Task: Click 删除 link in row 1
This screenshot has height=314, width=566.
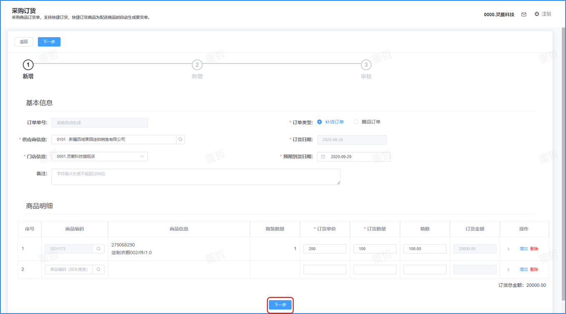Action: [x=534, y=249]
